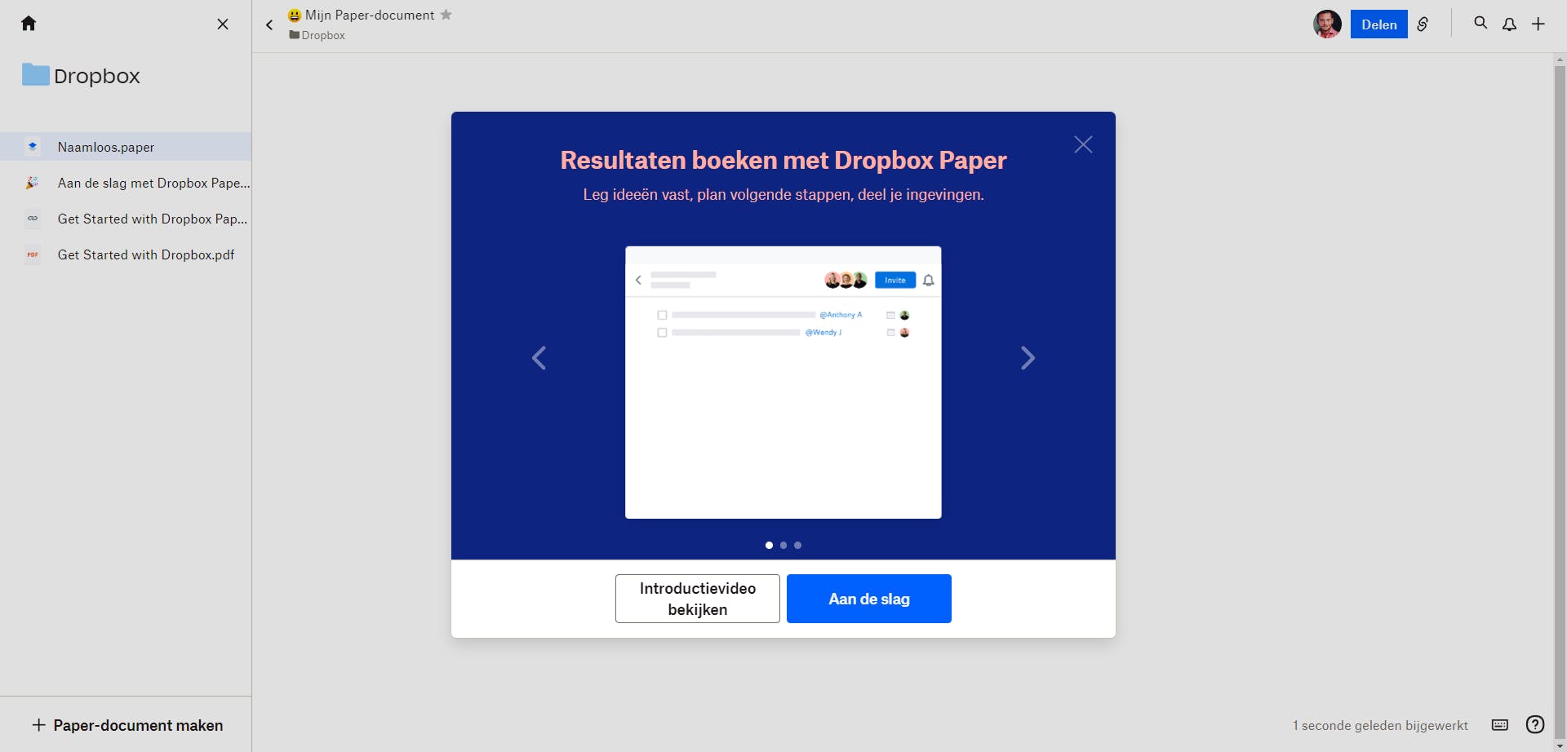This screenshot has height=752, width=1567.
Task: Open profile options via the avatar
Action: 1327,24
